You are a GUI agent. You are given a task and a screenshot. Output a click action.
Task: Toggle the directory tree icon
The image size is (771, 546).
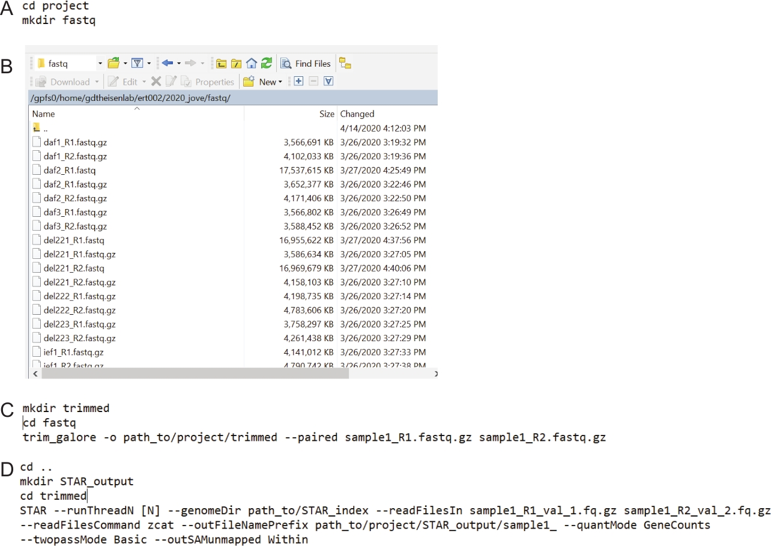(x=345, y=63)
